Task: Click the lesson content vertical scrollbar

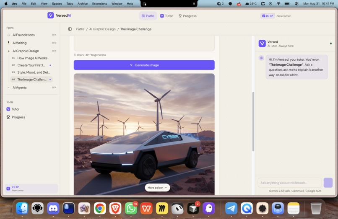Action: [x=253, y=122]
